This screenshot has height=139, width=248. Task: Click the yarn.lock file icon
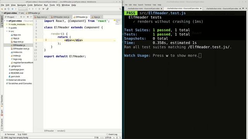click(x=9, y=76)
